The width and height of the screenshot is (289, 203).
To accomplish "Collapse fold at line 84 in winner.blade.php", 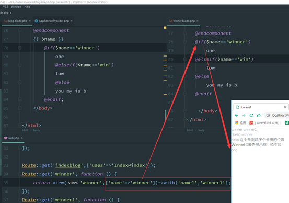I will pos(184,94).
